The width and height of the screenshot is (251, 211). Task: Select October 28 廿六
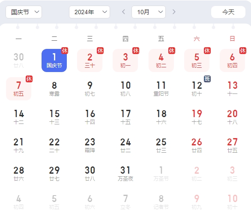(18, 174)
